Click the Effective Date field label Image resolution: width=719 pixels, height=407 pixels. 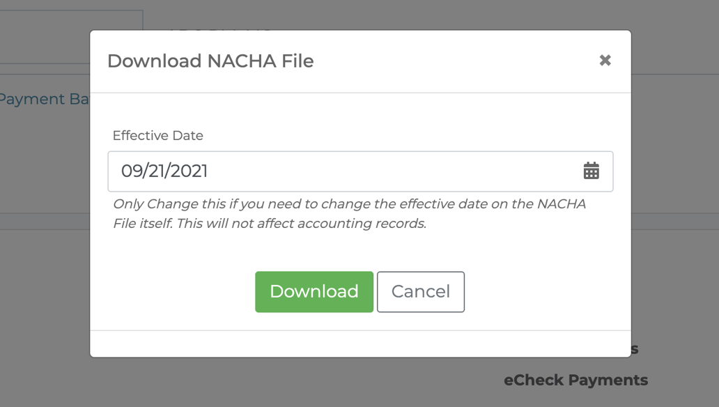156,135
